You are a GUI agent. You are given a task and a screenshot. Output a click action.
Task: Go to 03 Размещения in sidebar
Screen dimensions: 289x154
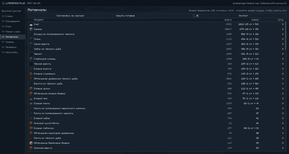point(12,21)
